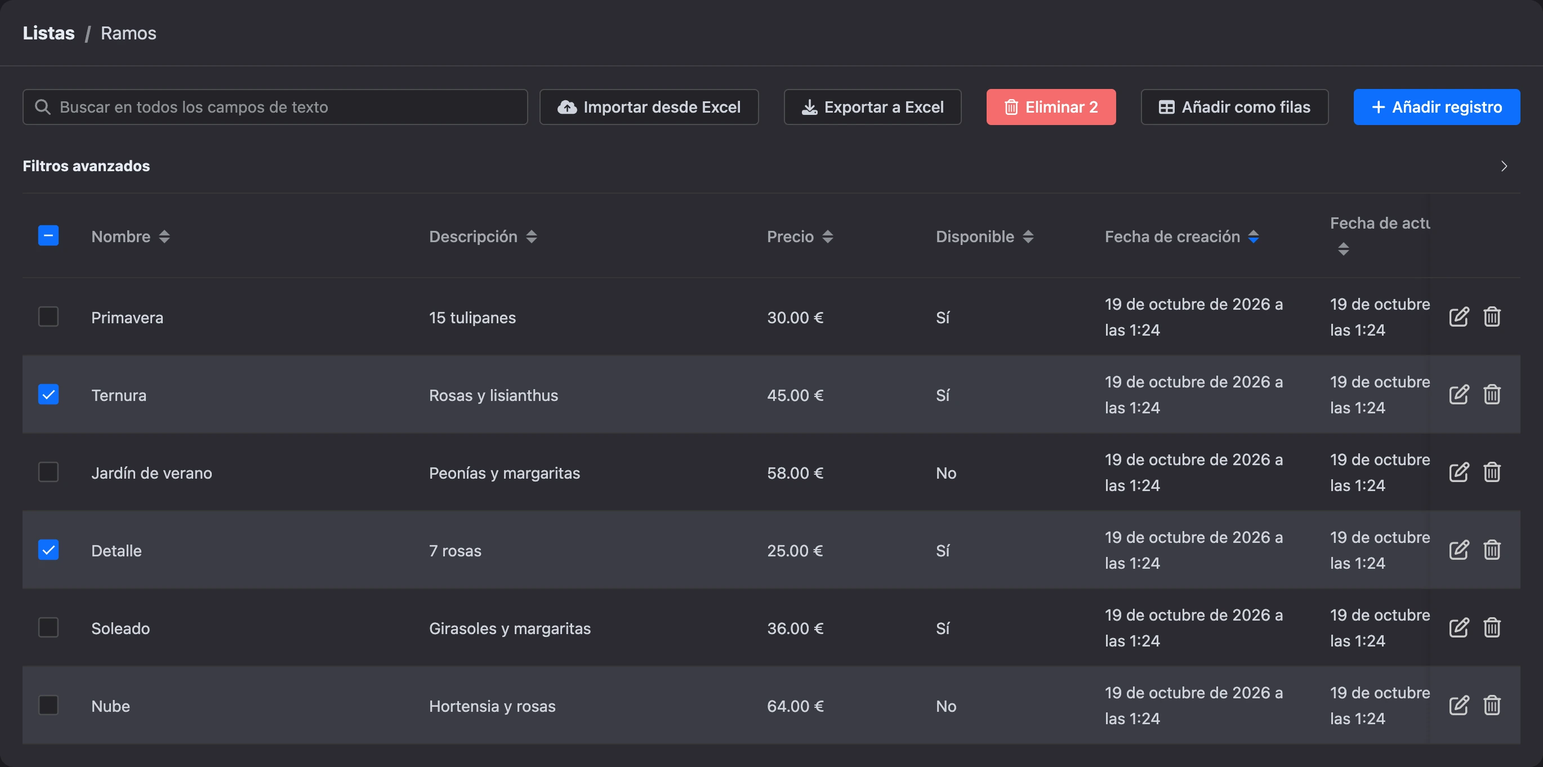This screenshot has height=767, width=1543.
Task: Click the Ramos breadcrumb text
Action: pyautogui.click(x=128, y=33)
